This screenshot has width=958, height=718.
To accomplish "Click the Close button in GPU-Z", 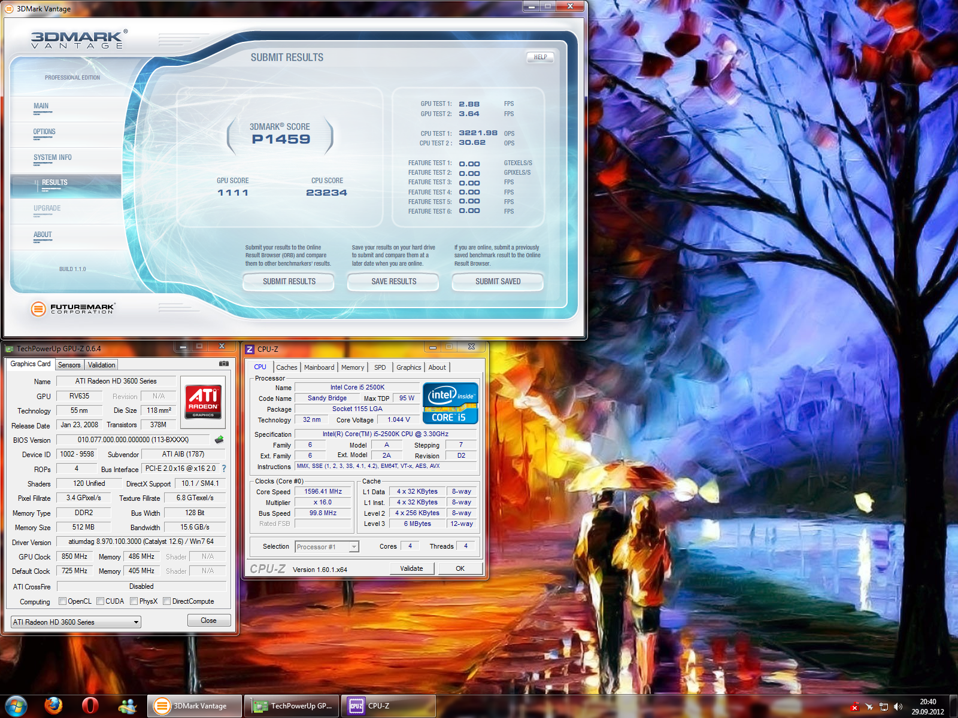I will [208, 620].
